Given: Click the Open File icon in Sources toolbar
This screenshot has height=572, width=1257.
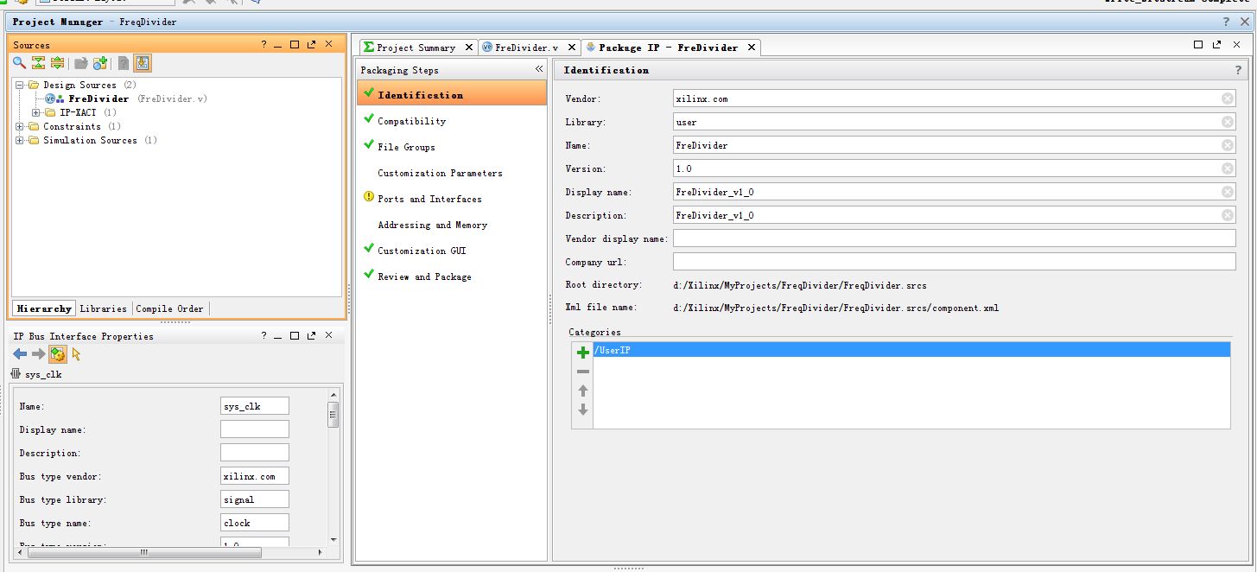Looking at the screenshot, I should [81, 63].
